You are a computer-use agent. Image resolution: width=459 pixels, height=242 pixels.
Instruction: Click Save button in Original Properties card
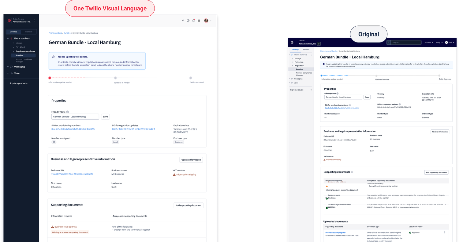click(367, 97)
